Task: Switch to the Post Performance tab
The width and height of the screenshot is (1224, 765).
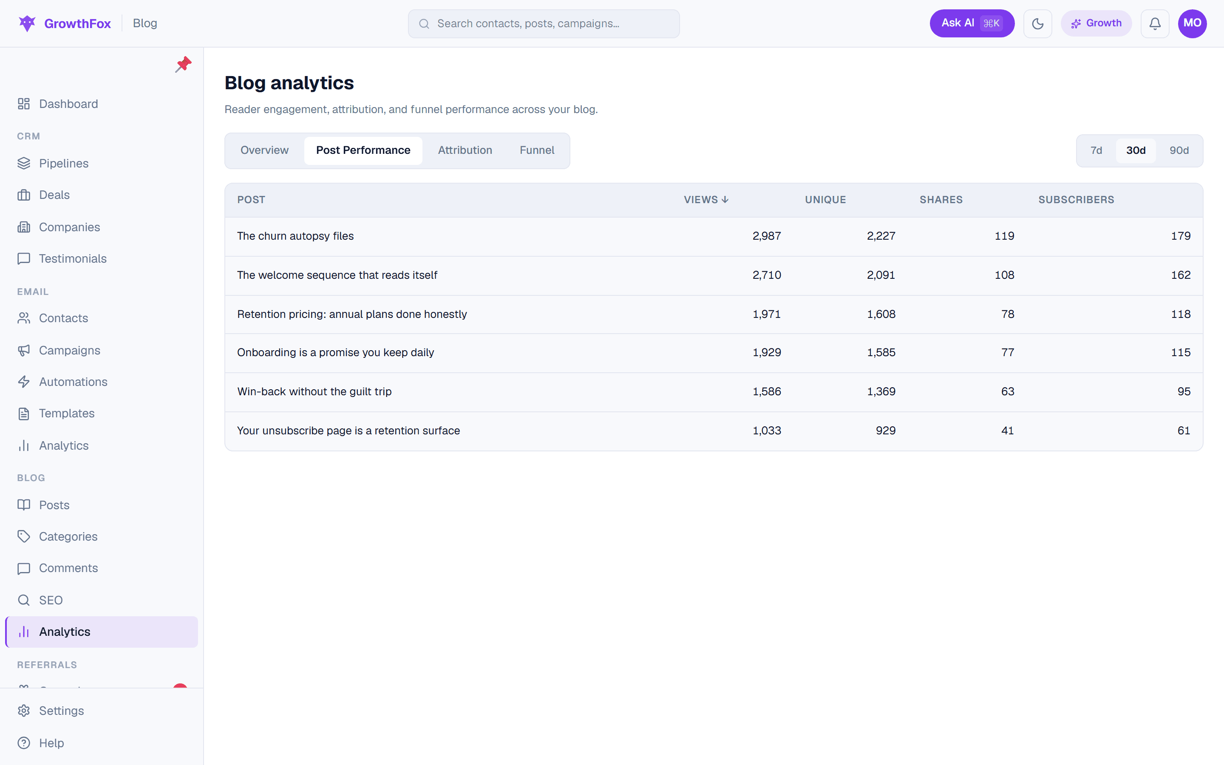Action: (363, 150)
